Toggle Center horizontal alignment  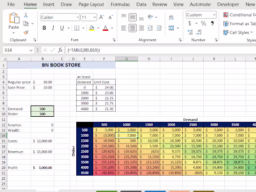133,28
